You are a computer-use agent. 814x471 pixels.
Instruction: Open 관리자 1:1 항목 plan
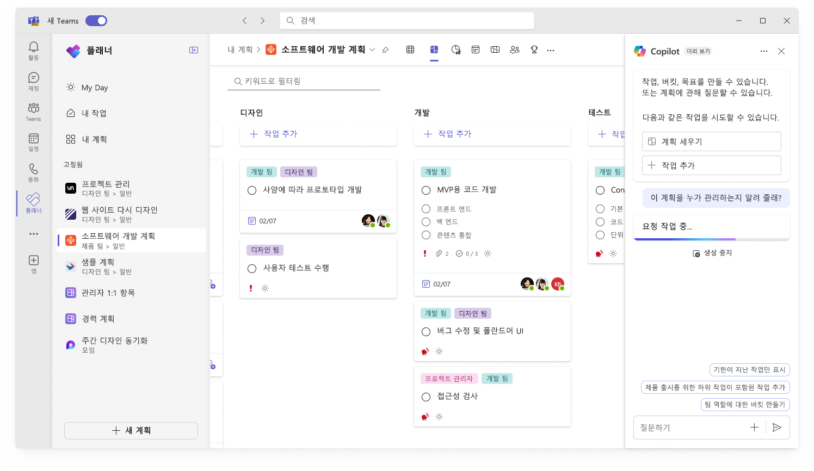coord(131,293)
